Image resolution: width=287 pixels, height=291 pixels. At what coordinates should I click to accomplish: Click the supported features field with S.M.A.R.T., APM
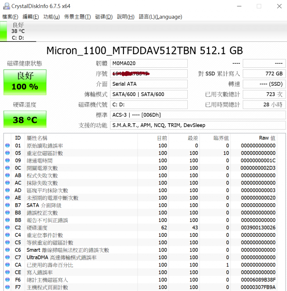[198, 125]
